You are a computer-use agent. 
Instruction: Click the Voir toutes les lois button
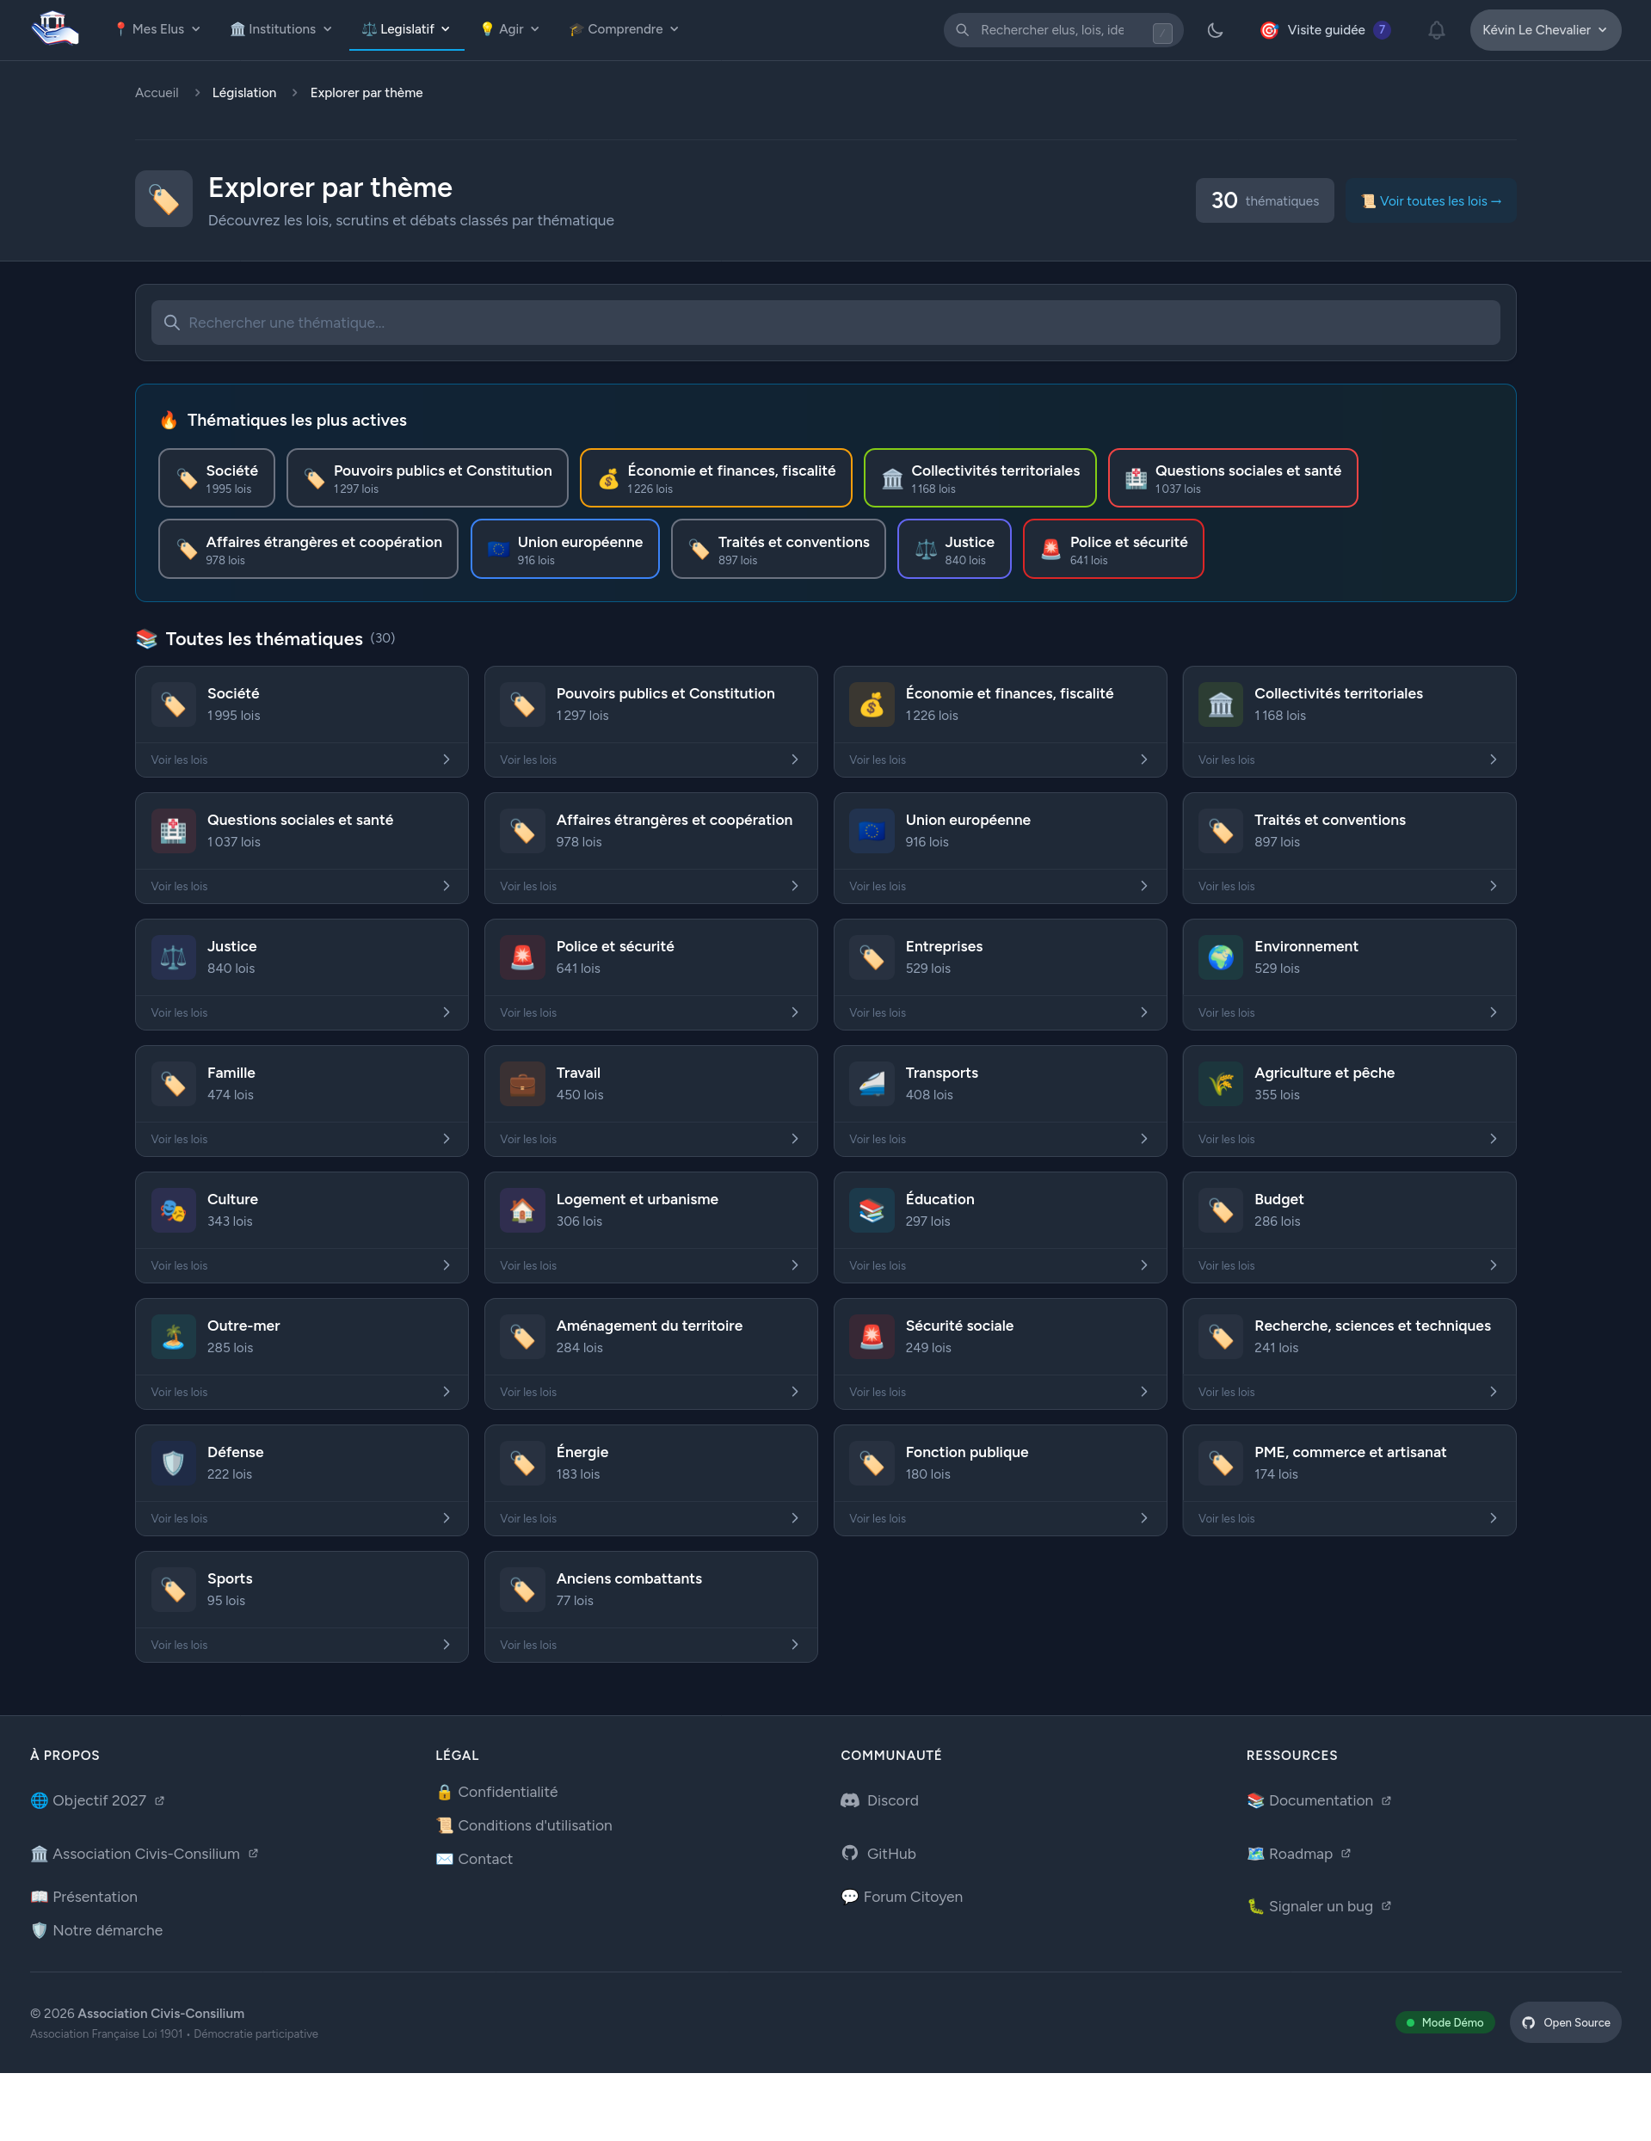pyautogui.click(x=1431, y=201)
